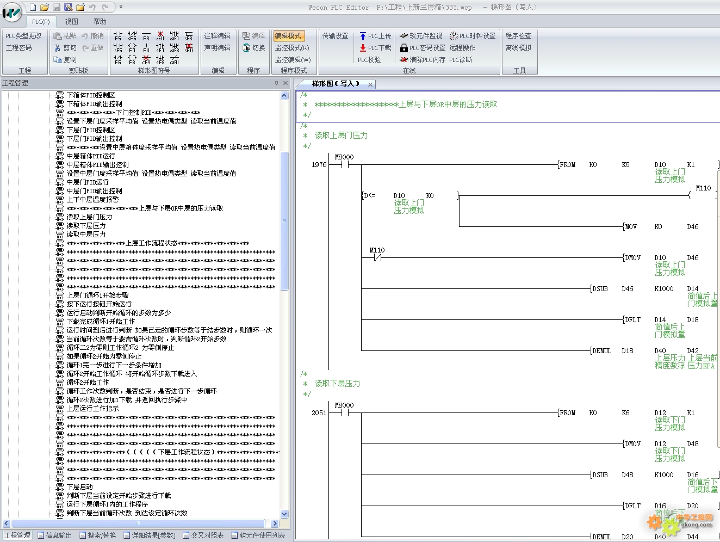Insert F7 coil output symbol
720x542 pixels.
point(132,48)
